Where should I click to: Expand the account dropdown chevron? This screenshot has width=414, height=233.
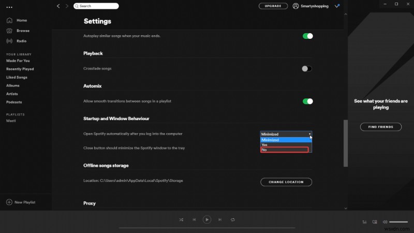click(x=337, y=6)
